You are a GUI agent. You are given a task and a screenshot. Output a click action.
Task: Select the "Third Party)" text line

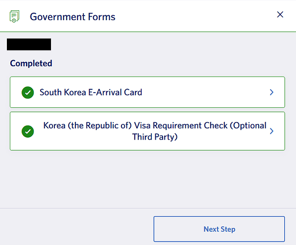click(x=155, y=137)
